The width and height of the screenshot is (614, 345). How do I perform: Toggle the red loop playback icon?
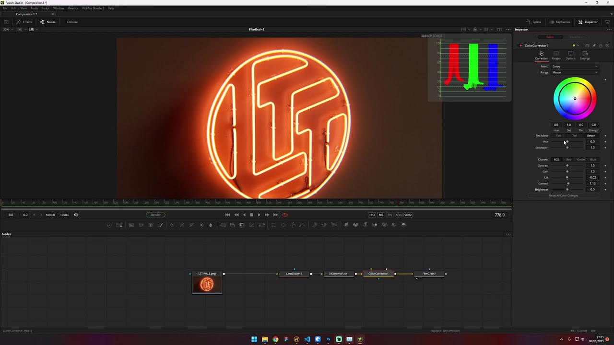[x=285, y=215]
